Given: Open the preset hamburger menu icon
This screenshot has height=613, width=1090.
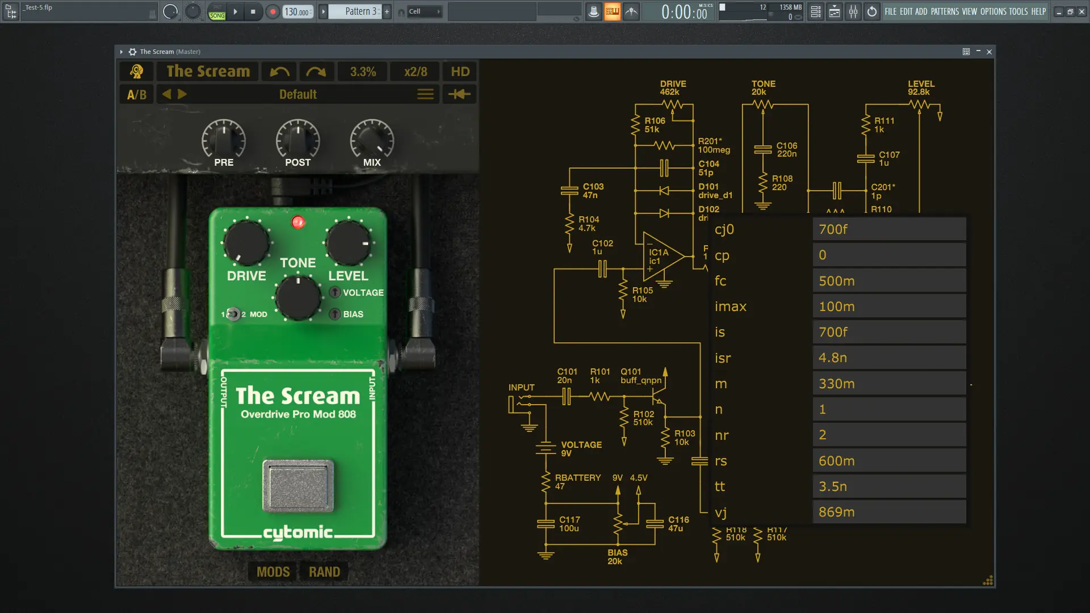Looking at the screenshot, I should point(425,94).
